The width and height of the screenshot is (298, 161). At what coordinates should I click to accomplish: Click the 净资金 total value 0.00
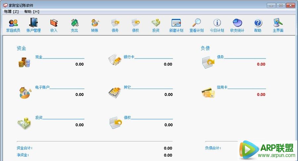168,155
